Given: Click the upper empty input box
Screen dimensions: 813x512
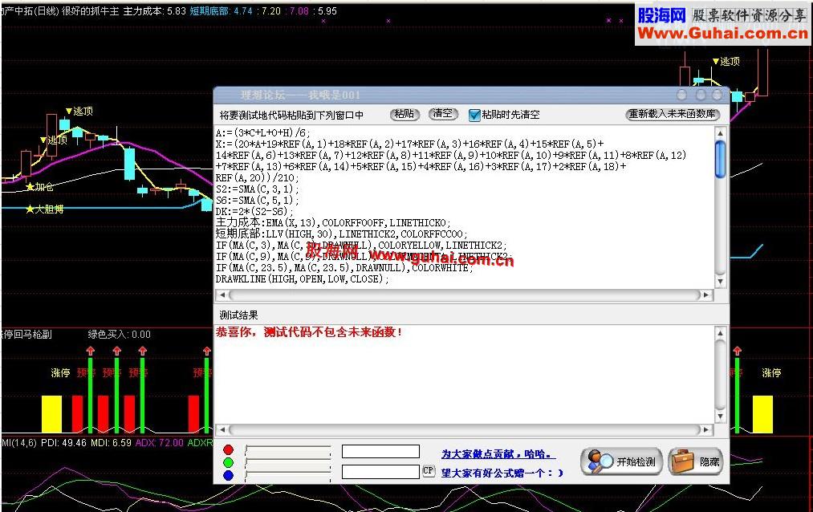Looking at the screenshot, I should click(380, 451).
